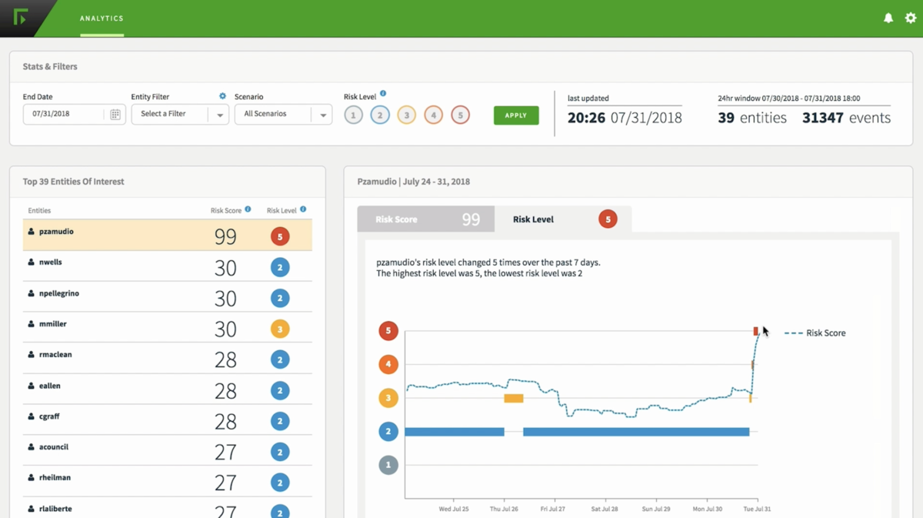Click the acouncil entity name

click(x=54, y=447)
